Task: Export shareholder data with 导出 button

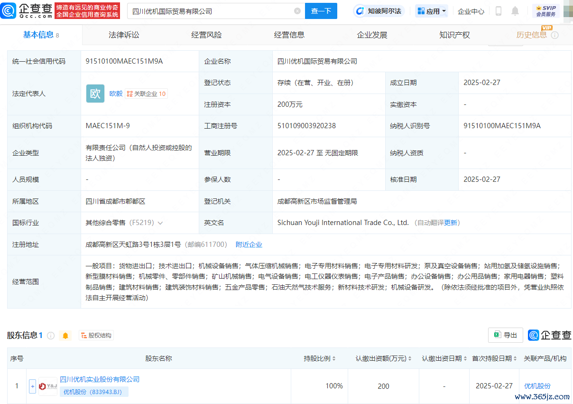Action: point(506,335)
